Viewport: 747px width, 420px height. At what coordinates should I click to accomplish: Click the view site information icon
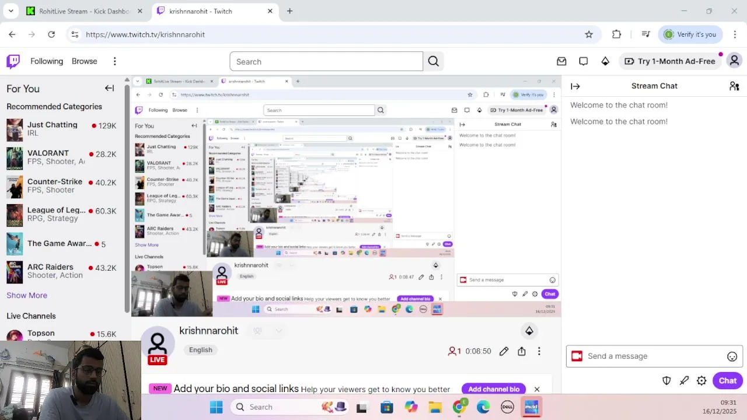click(x=74, y=34)
